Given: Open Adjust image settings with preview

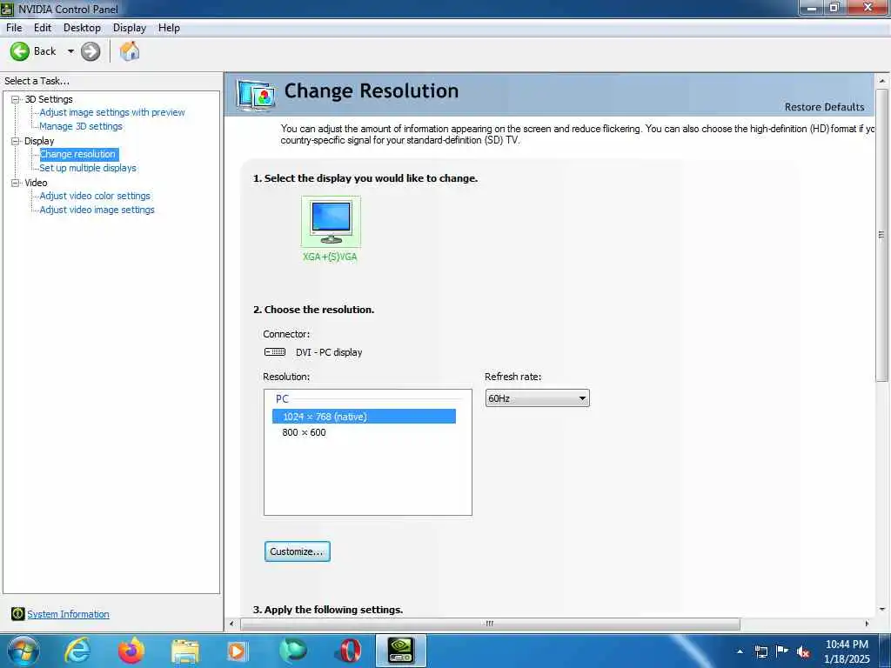Looking at the screenshot, I should tap(112, 112).
